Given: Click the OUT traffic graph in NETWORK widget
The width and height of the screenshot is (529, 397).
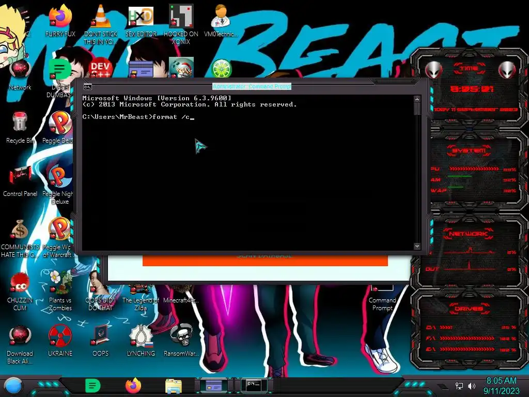Looking at the screenshot, I should [x=469, y=266].
